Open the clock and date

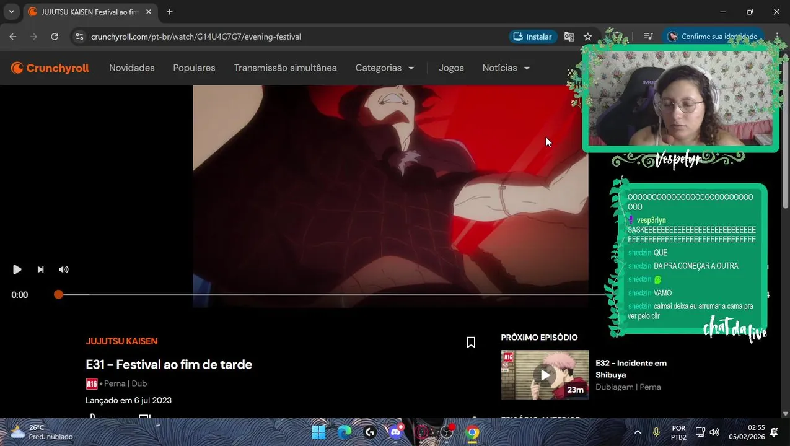[747, 432]
